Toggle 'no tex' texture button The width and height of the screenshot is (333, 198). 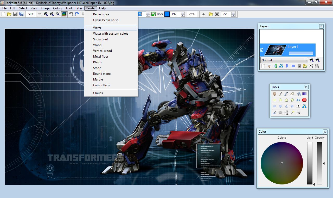[x=203, y=14]
